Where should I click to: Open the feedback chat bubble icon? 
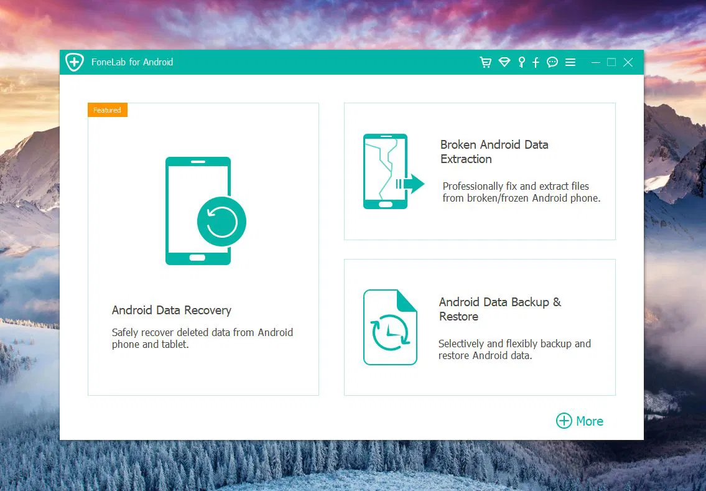pos(552,62)
